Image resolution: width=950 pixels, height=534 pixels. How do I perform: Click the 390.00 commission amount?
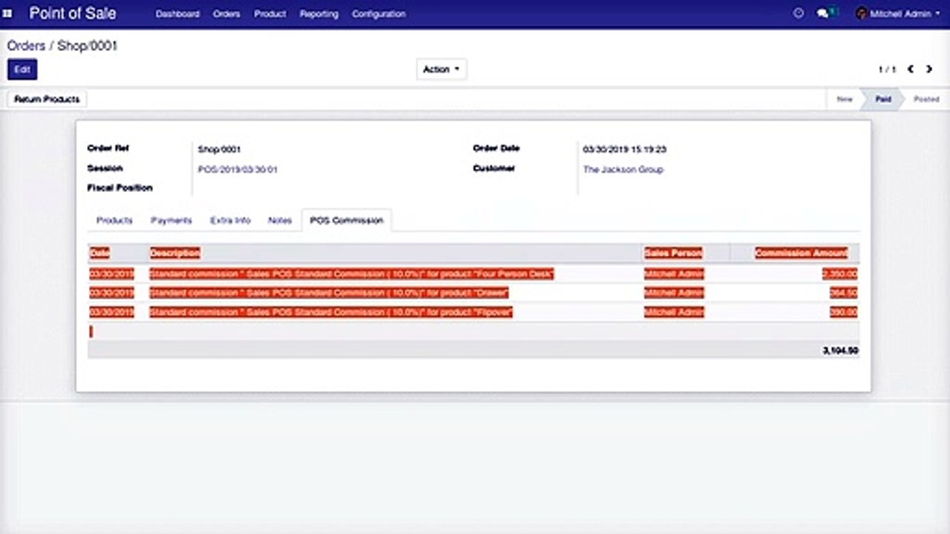pos(844,312)
